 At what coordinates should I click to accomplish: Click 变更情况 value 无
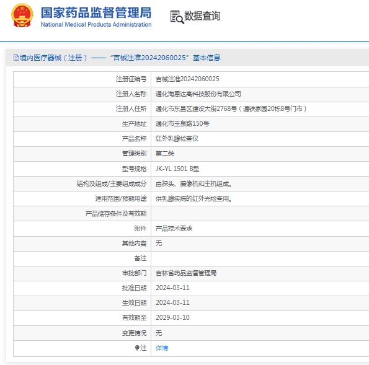pos(159,333)
